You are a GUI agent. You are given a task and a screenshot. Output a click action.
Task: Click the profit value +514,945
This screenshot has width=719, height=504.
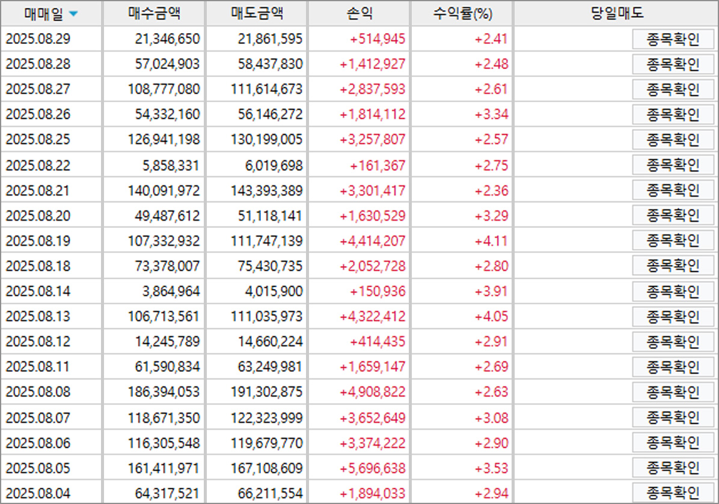[x=378, y=39]
